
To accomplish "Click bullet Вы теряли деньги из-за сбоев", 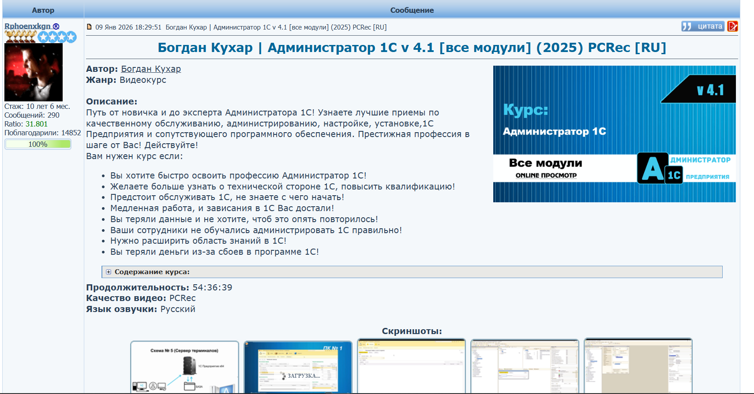I will pyautogui.click(x=215, y=252).
